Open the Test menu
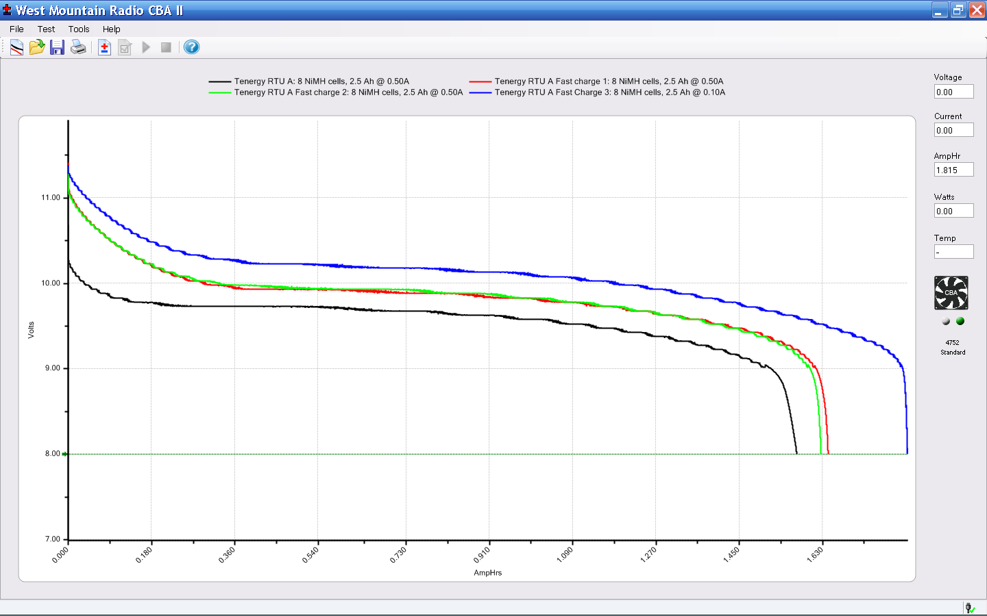This screenshot has height=616, width=987. pos(46,29)
